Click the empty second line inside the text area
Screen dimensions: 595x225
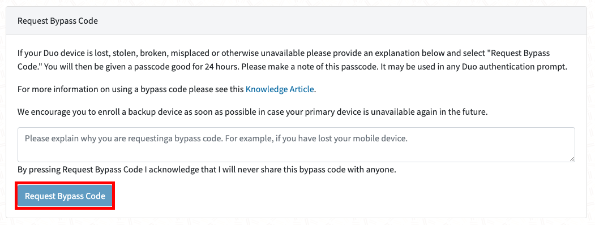(296, 153)
